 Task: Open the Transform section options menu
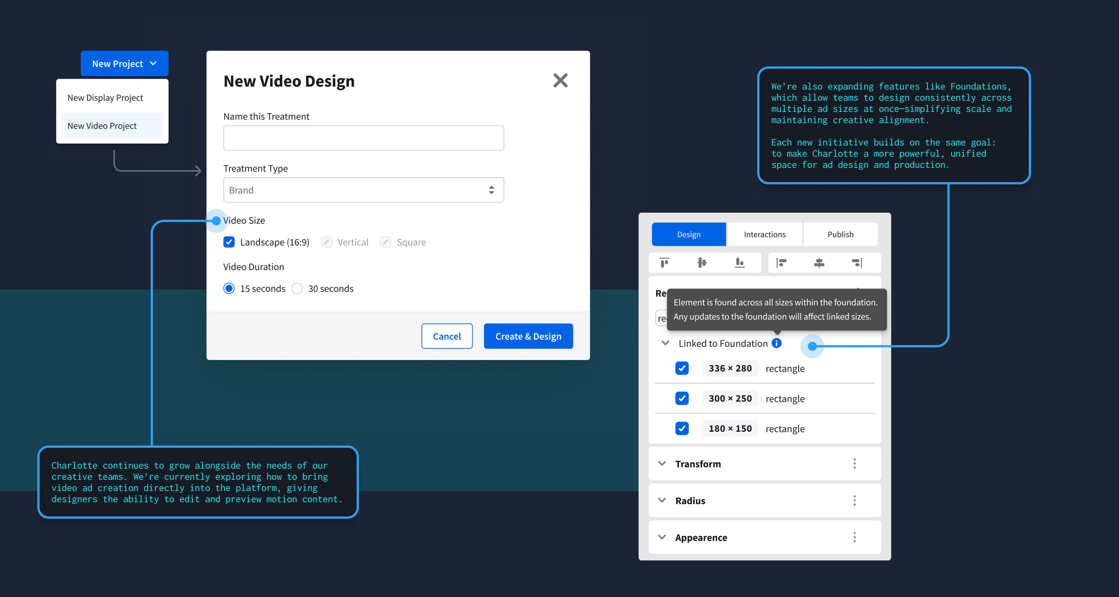tap(854, 464)
